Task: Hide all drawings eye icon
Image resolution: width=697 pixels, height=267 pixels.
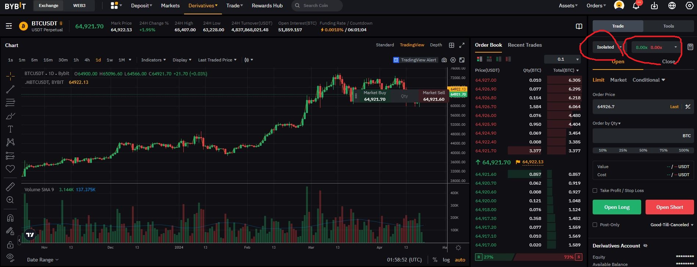Action: tap(10, 257)
